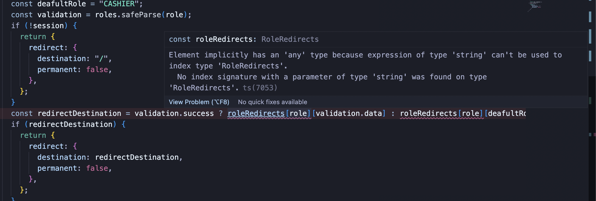Click the vertical scrollbar on the right edge
Screen dimensions: 596x201
pos(592,100)
